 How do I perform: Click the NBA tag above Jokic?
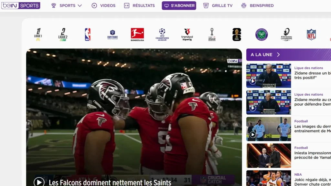pyautogui.click(x=298, y=174)
